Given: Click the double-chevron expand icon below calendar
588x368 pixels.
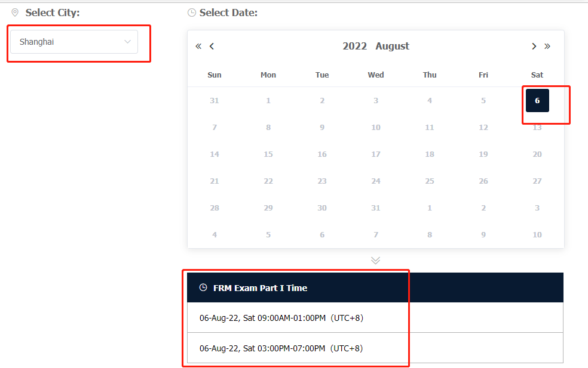Looking at the screenshot, I should [375, 261].
